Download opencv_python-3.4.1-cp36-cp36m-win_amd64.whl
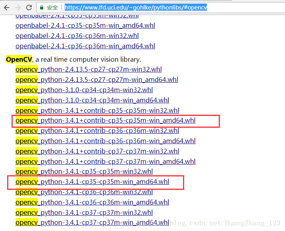285x231 pixels. (92, 202)
